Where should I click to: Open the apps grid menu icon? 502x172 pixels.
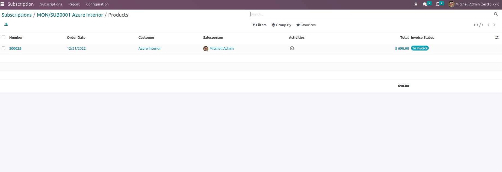pos(2,4)
